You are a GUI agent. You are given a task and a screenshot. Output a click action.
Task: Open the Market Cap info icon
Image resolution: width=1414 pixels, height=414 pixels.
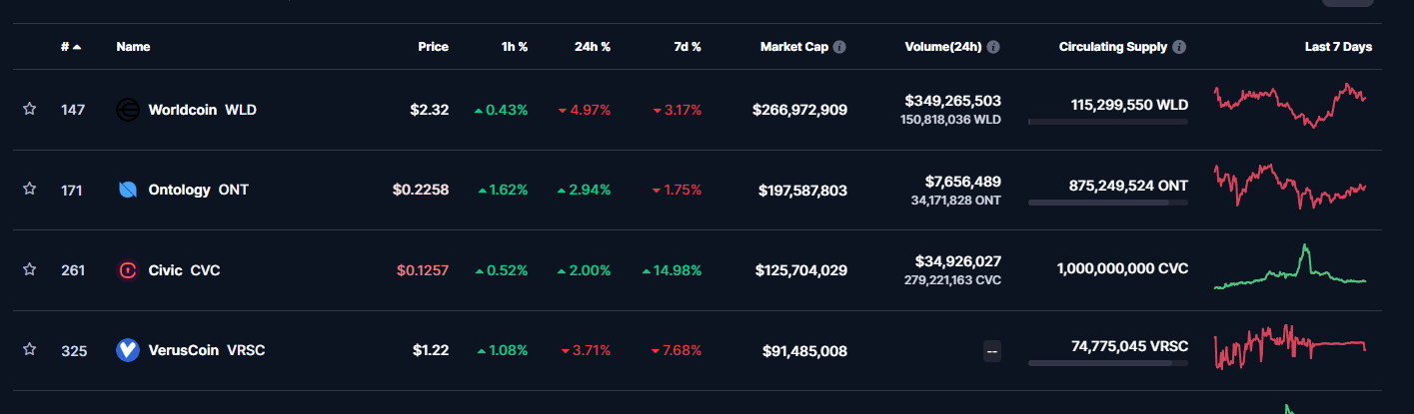(839, 47)
